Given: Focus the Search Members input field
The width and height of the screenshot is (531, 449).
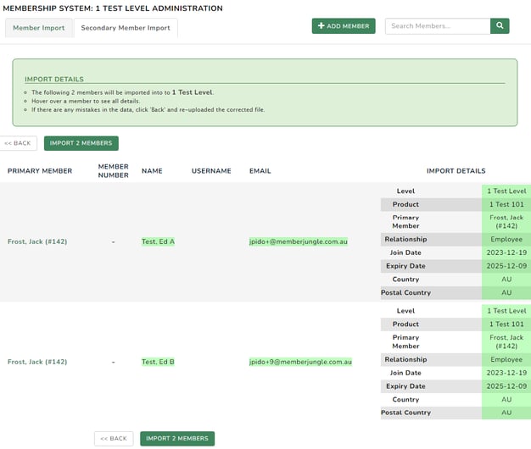Looking at the screenshot, I should (437, 26).
